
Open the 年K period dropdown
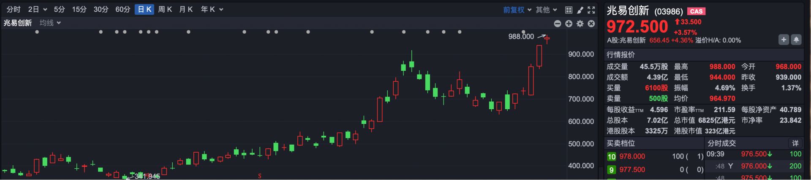[212, 9]
